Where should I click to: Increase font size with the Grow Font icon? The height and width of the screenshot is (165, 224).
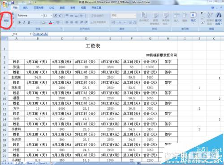coord(56,16)
